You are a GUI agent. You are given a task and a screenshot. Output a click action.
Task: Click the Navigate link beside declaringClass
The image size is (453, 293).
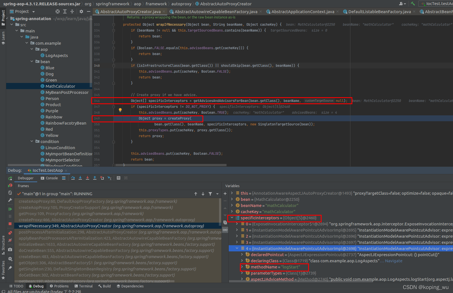pyautogui.click(x=393, y=261)
